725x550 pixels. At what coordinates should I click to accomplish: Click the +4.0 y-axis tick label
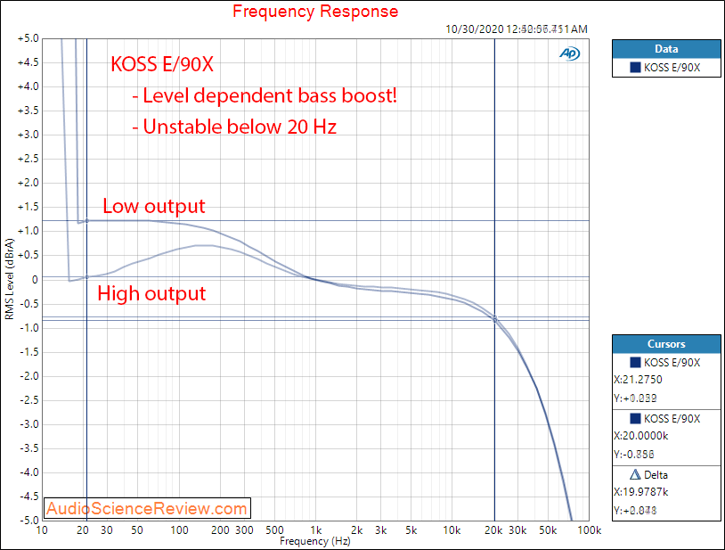click(x=29, y=86)
